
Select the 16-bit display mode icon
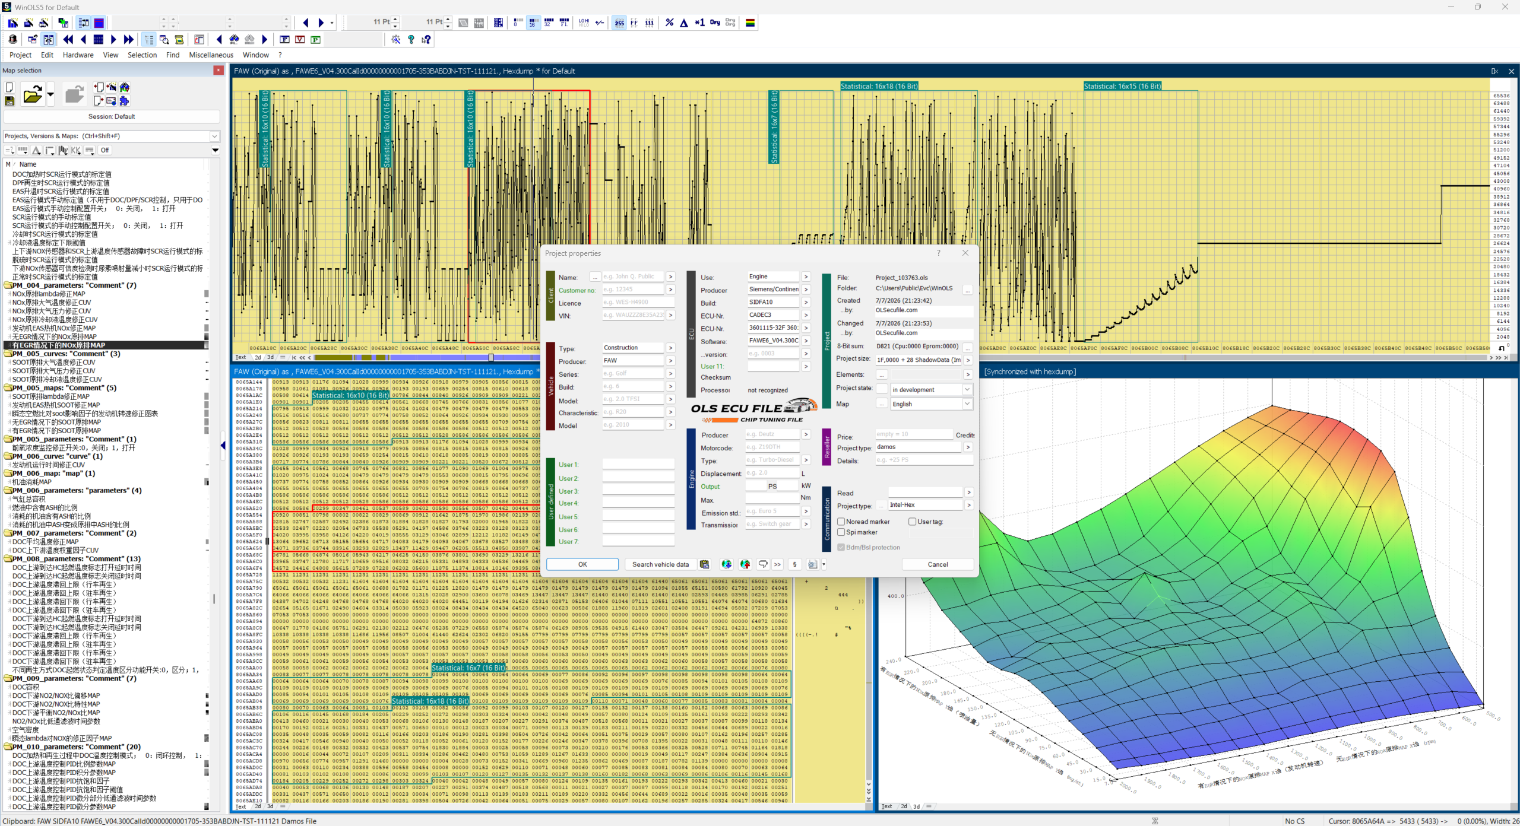[533, 23]
